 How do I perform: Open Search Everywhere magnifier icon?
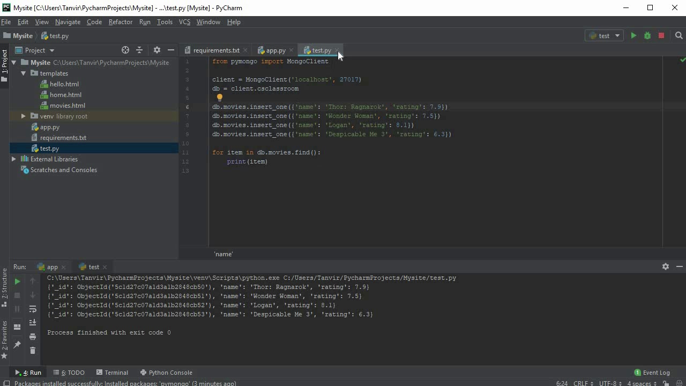coord(678,35)
